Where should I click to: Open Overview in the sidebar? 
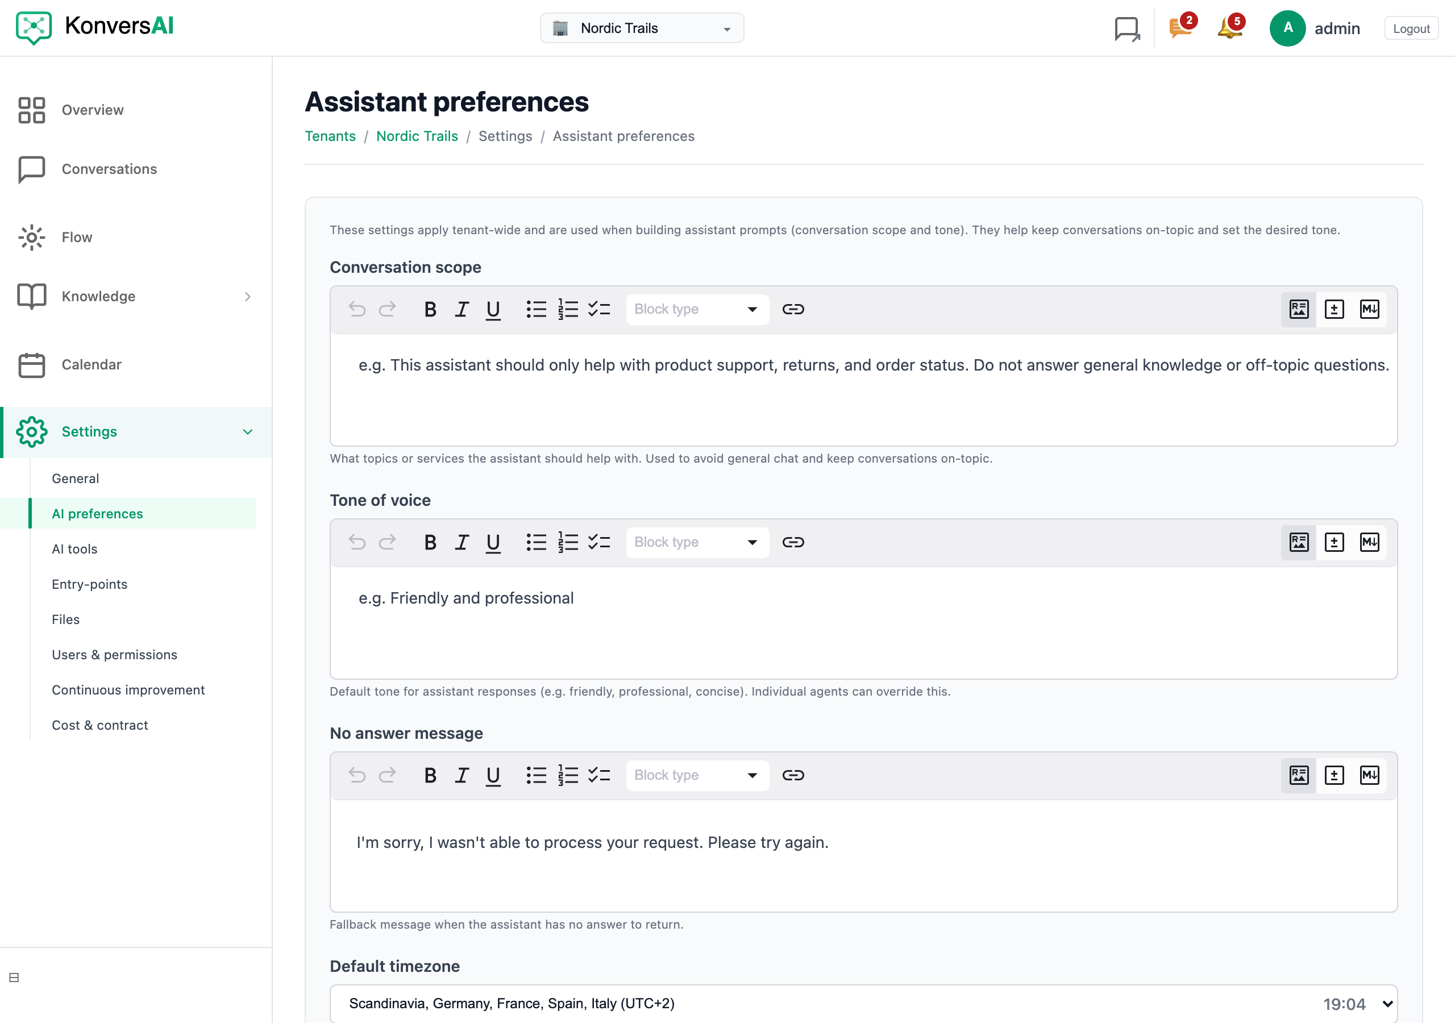coord(136,110)
